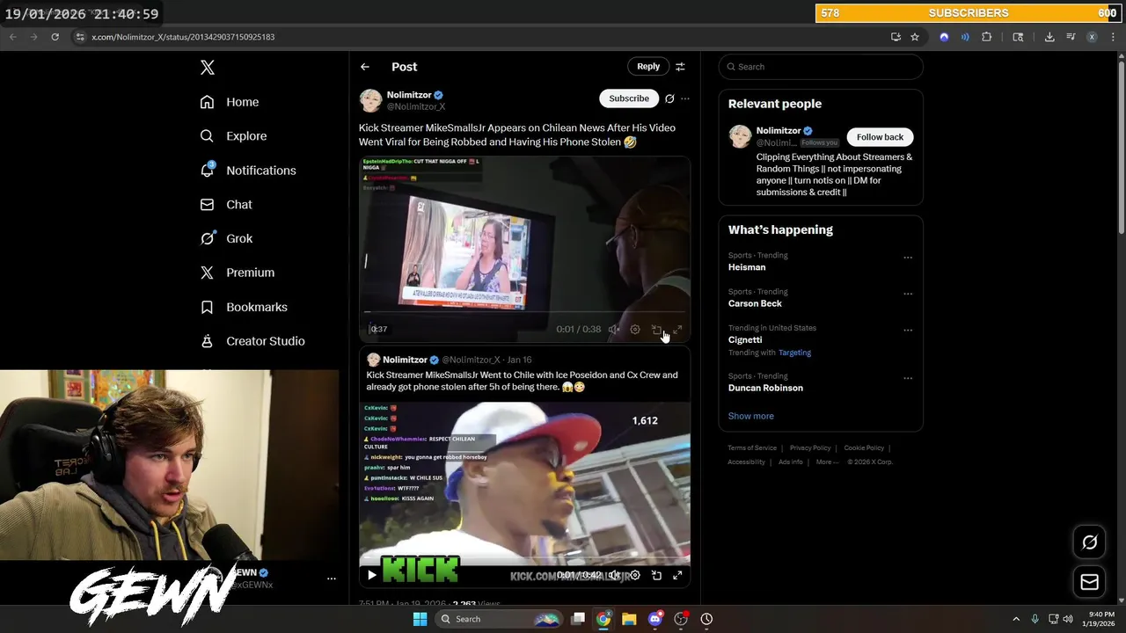Open Home in the sidebar
This screenshot has width=1126, height=633.
pyautogui.click(x=230, y=102)
